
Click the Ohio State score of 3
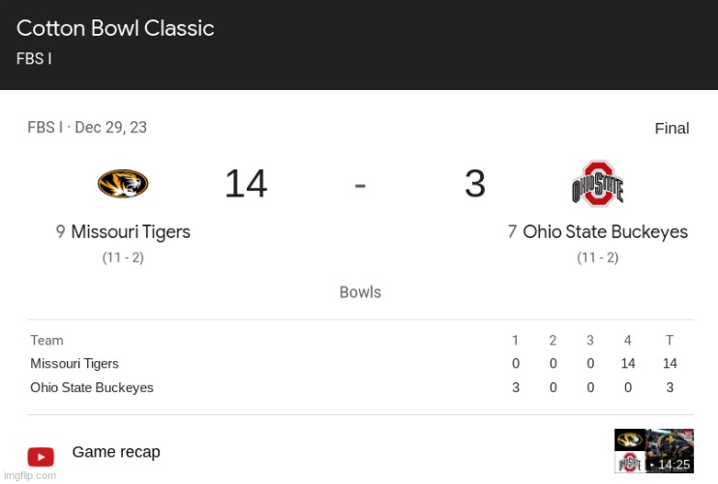pyautogui.click(x=474, y=184)
